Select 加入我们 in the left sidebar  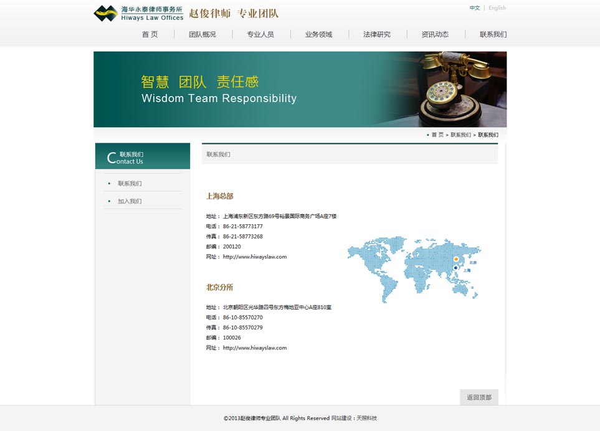[x=130, y=201]
